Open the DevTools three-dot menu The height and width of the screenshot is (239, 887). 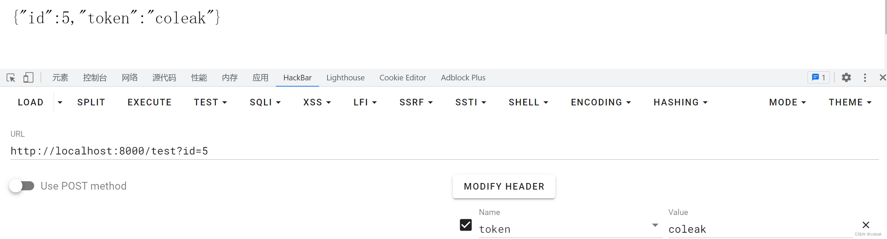pos(865,78)
